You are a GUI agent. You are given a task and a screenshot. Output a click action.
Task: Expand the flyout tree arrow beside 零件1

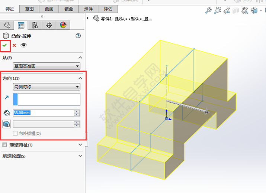(88, 18)
